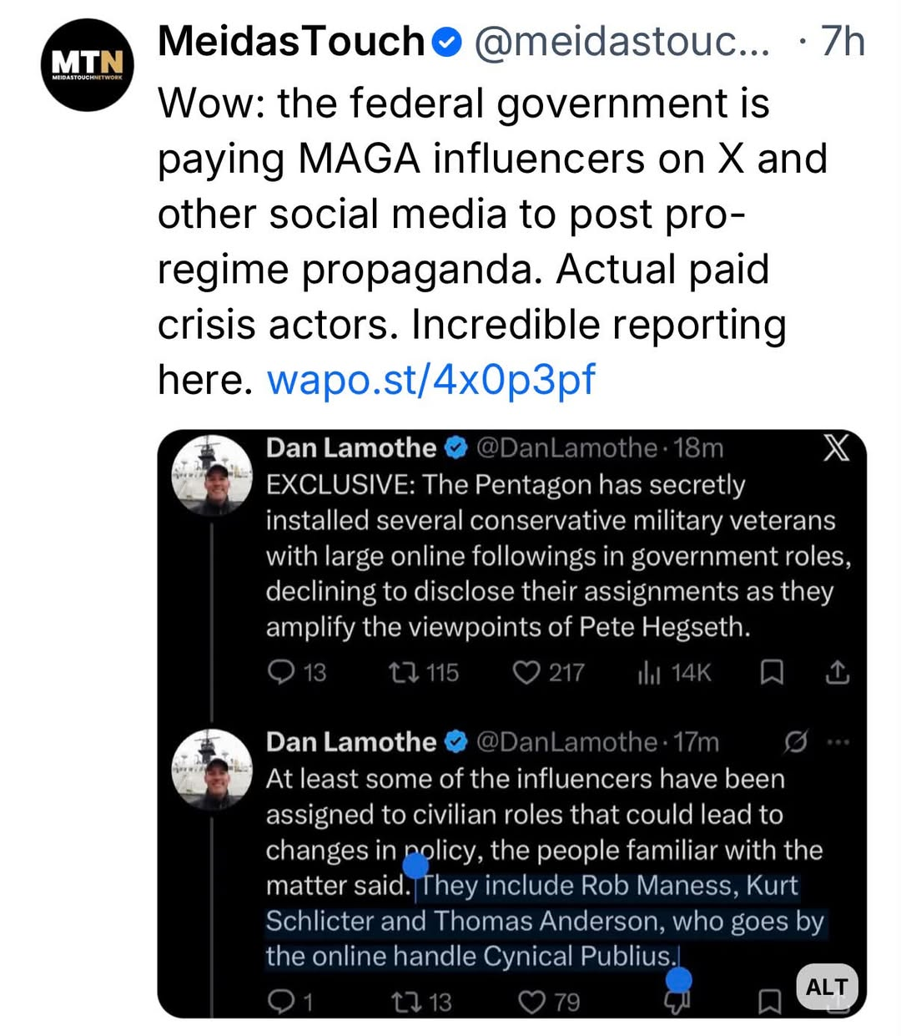Click Dan Lamothe's top profile photo
The width and height of the screenshot is (901, 1036).
pyautogui.click(x=212, y=474)
